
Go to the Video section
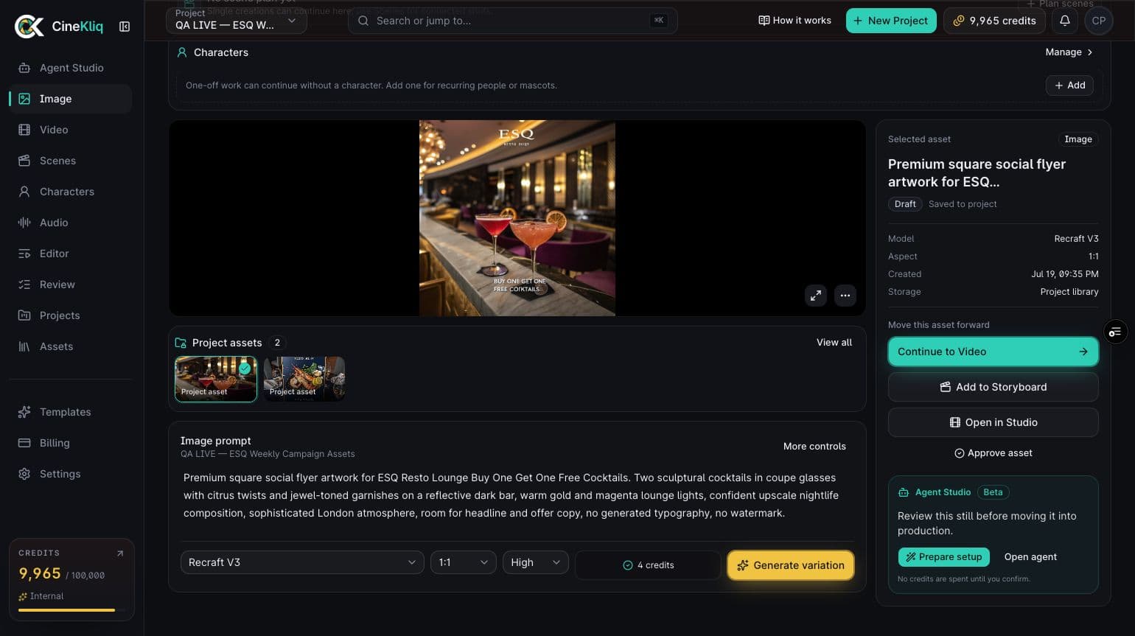[71, 130]
